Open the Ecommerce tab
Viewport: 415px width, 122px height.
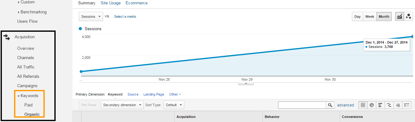[137, 3]
